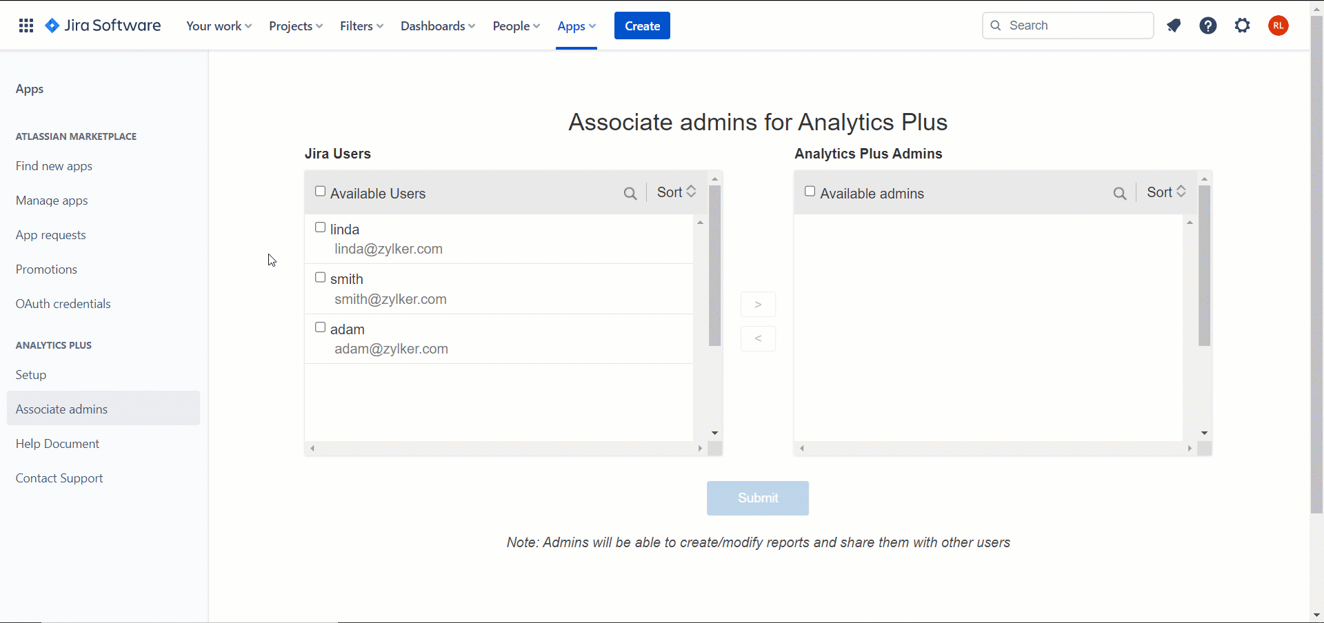1324x623 pixels.
Task: Click the top Search input field
Action: (1076, 25)
